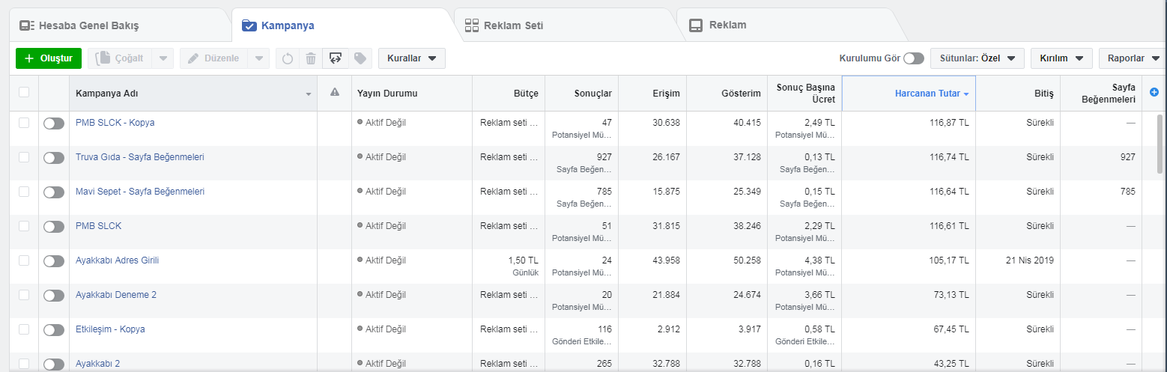Click the Kampanya folder check icon

point(249,25)
